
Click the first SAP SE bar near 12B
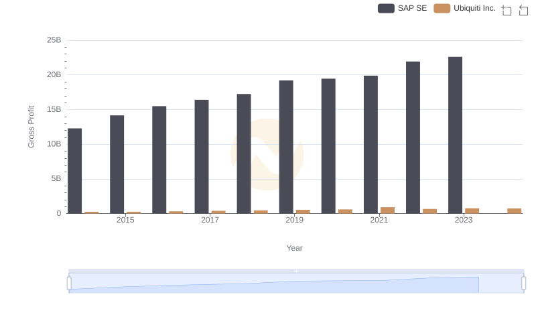[x=74, y=171]
